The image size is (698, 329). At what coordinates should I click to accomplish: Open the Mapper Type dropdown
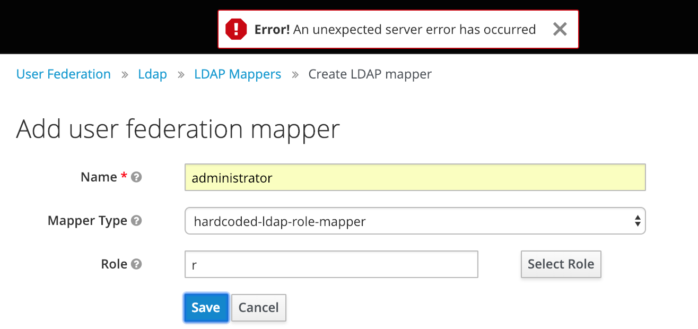pyautogui.click(x=415, y=221)
